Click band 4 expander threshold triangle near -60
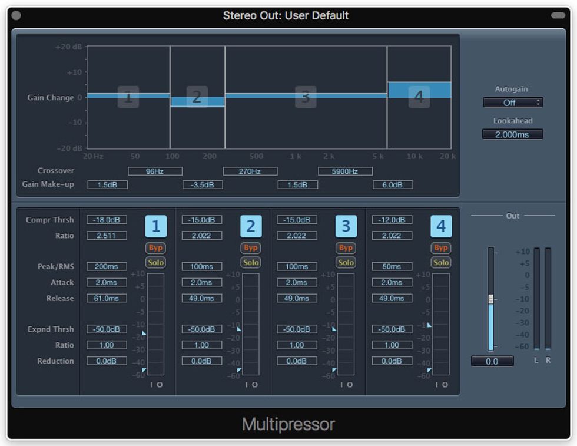 429,370
